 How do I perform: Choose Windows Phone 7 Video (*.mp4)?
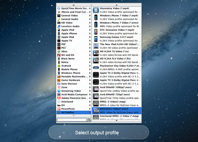(x=117, y=17)
